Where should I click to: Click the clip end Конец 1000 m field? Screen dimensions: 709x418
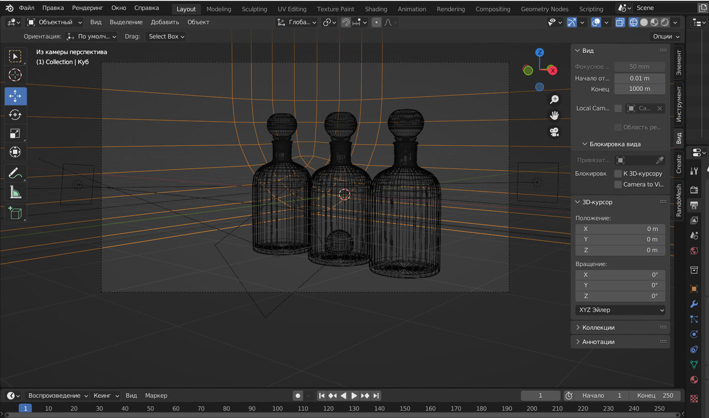point(639,89)
